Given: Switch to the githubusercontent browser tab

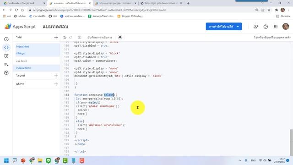Looking at the screenshot, I should point(161,3).
